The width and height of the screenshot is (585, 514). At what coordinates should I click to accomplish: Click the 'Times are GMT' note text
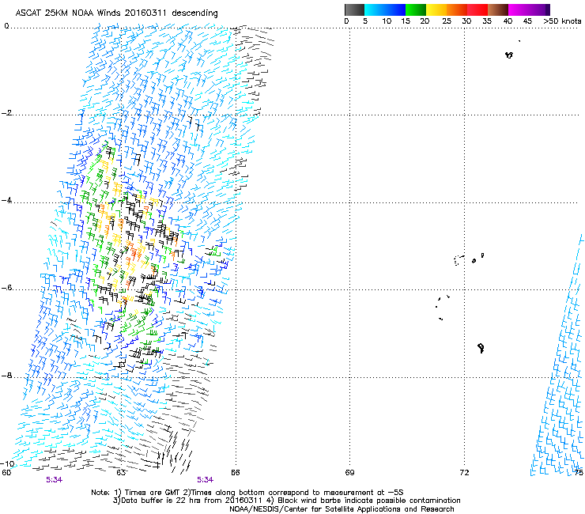pyautogui.click(x=151, y=493)
